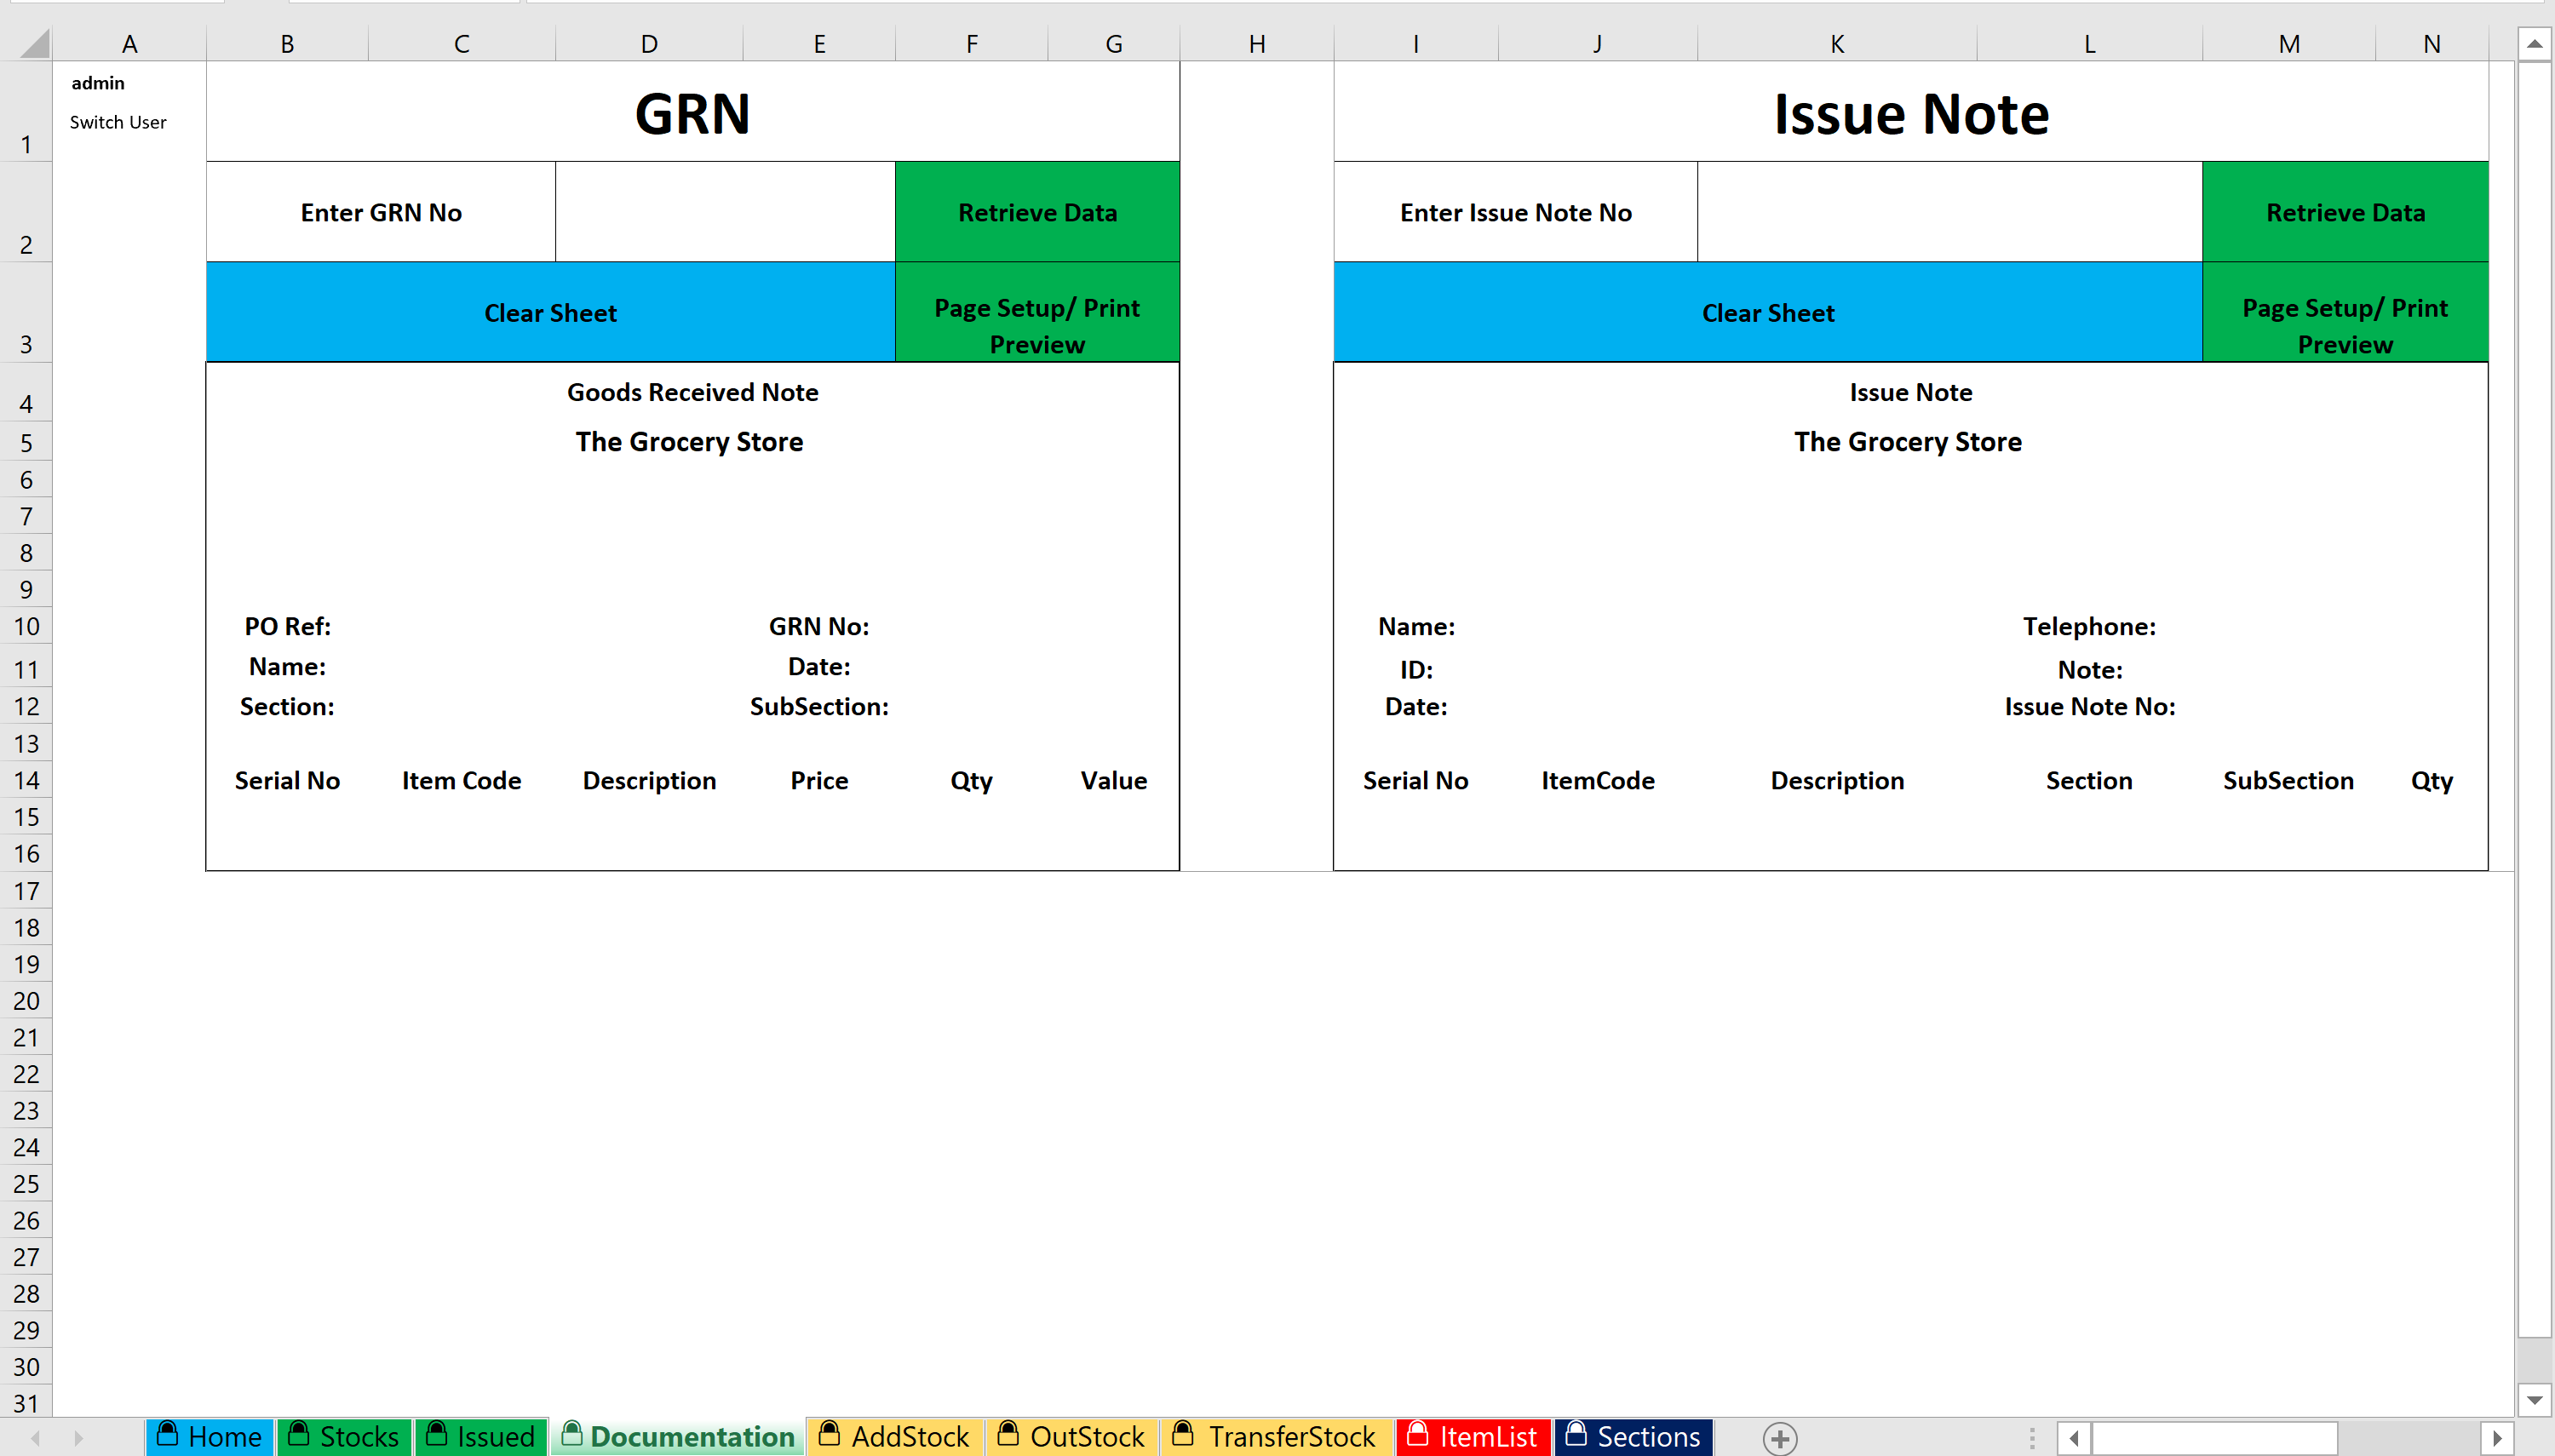Viewport: 2555px width, 1456px height.
Task: Open GRN Page Setup/Print Preview
Action: [x=1036, y=312]
